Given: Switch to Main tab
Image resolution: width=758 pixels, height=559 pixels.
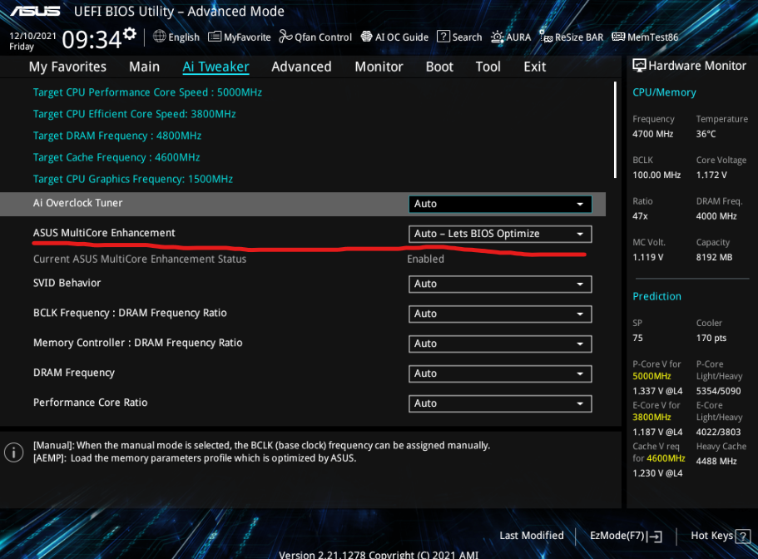Looking at the screenshot, I should [x=144, y=67].
